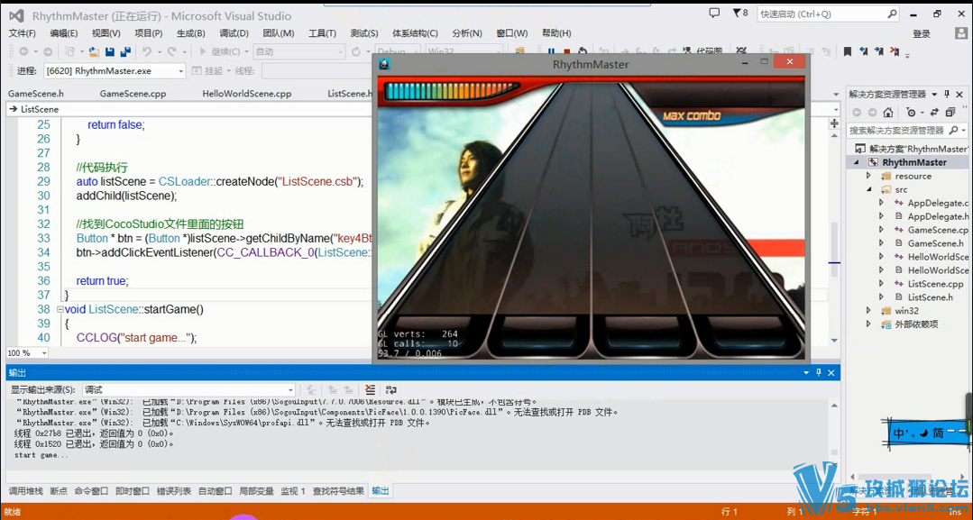Collapse the RhythmMaster project node
This screenshot has width=973, height=520.
coord(858,162)
